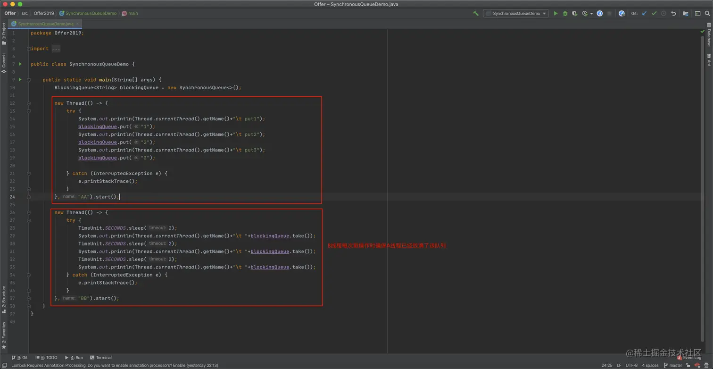The width and height of the screenshot is (713, 369).
Task: Select the SynchronousQueueDemo.java editor tab
Action: [46, 24]
